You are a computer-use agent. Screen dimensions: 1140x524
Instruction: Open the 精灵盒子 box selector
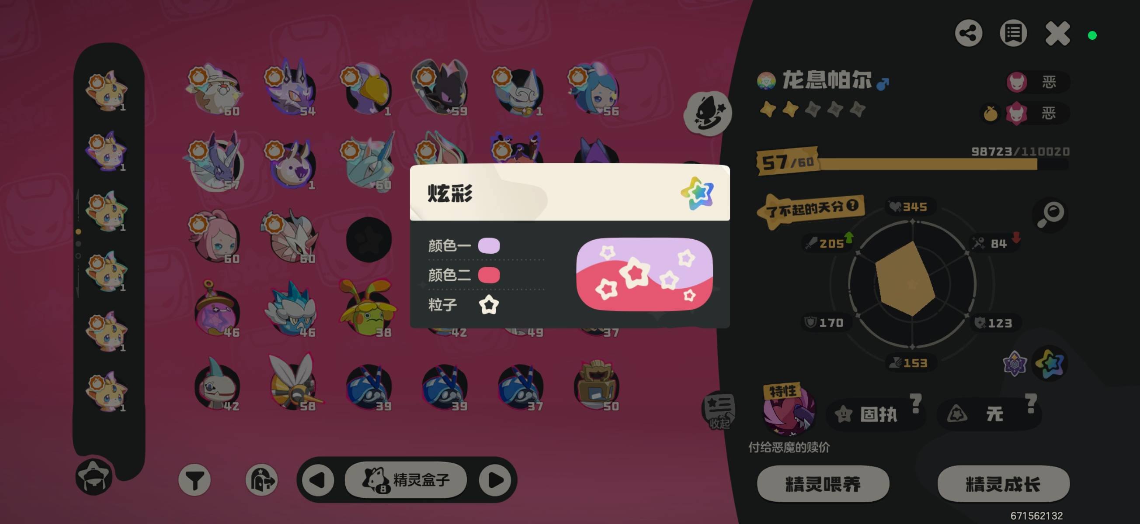(406, 479)
